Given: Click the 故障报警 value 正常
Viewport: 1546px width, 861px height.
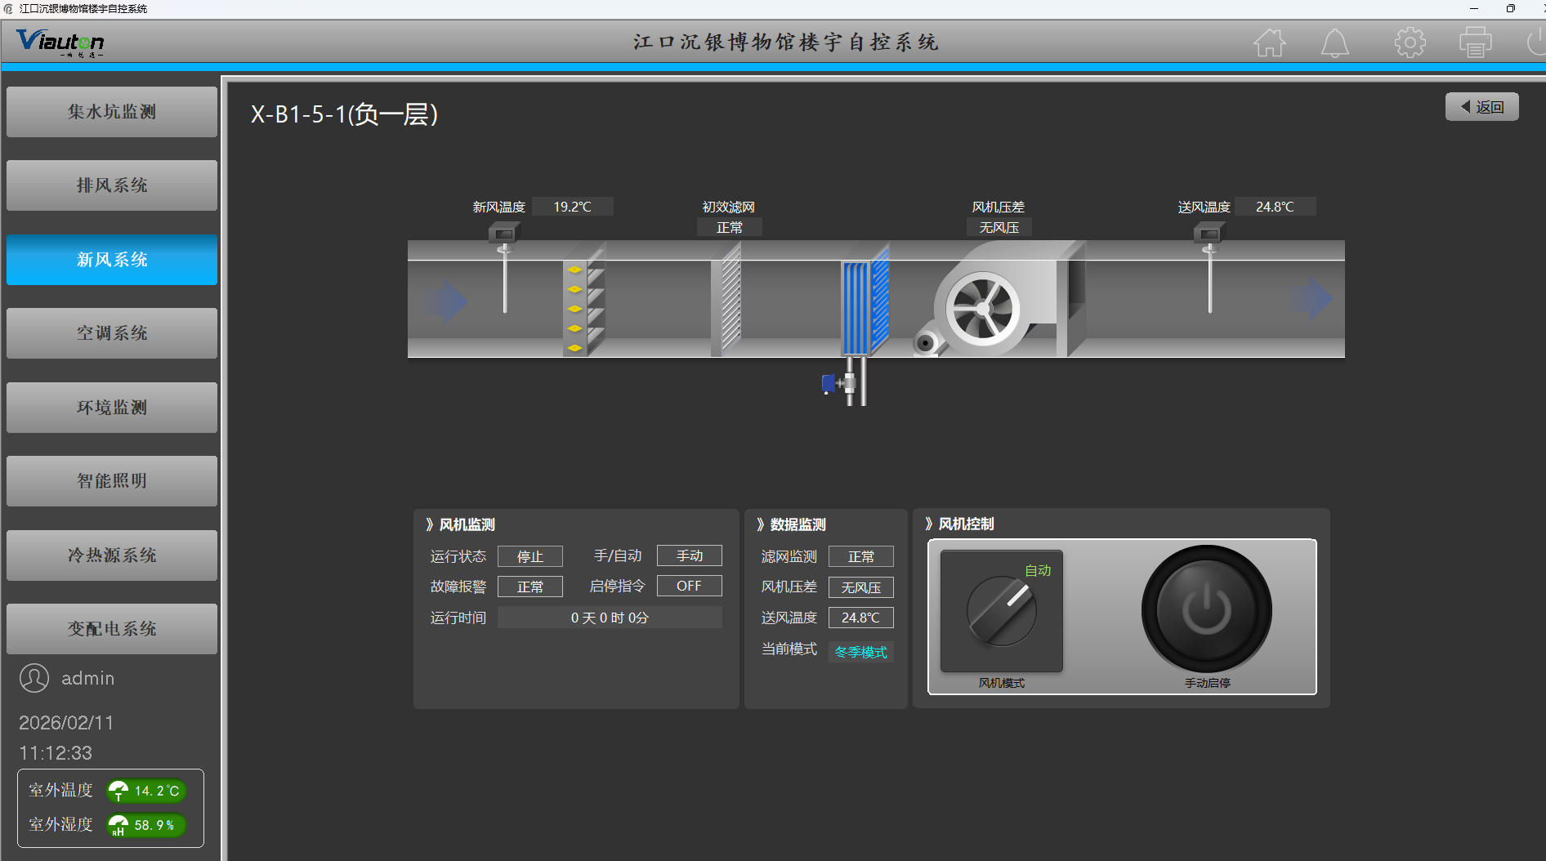Looking at the screenshot, I should point(530,587).
